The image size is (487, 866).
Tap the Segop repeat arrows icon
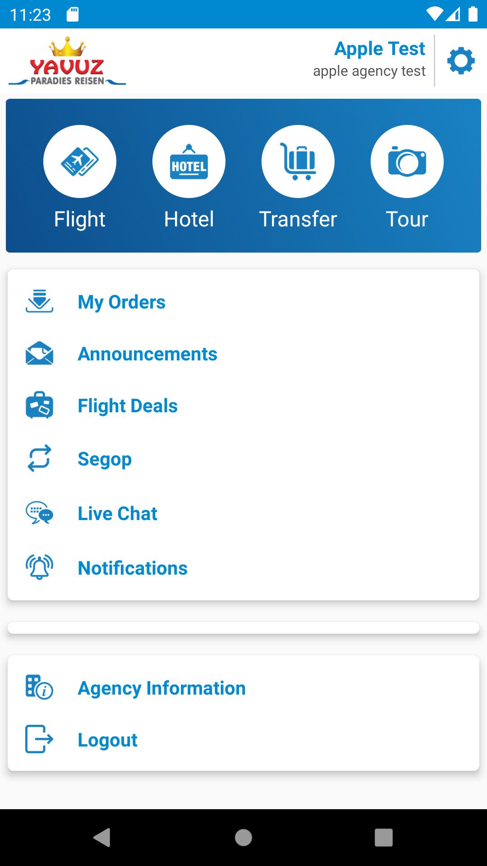click(x=40, y=458)
